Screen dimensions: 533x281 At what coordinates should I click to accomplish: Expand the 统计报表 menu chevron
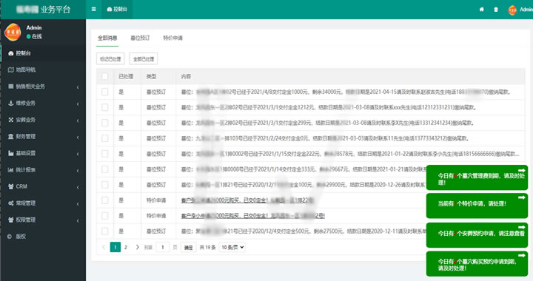click(78, 170)
